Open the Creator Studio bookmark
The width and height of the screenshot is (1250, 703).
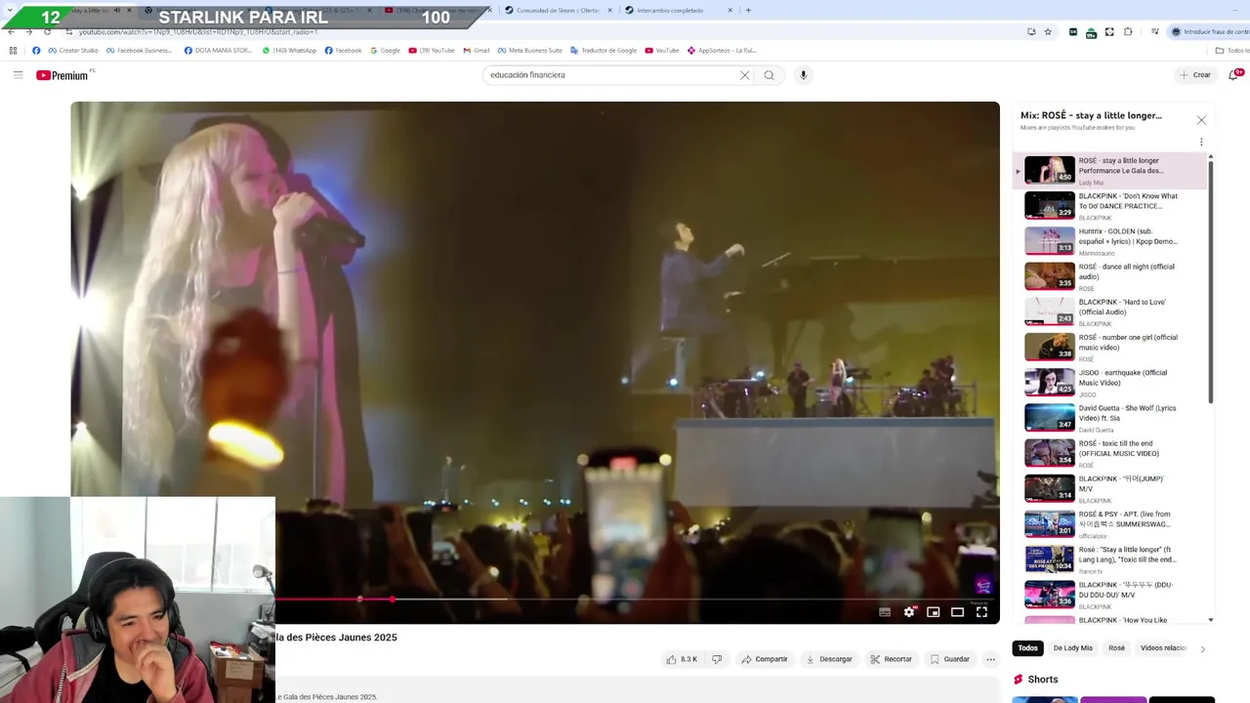(73, 51)
